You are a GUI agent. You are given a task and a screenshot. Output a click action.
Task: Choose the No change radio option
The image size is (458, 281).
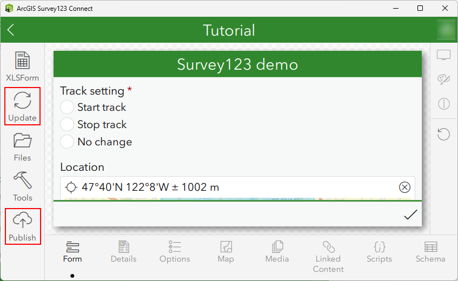(67, 142)
